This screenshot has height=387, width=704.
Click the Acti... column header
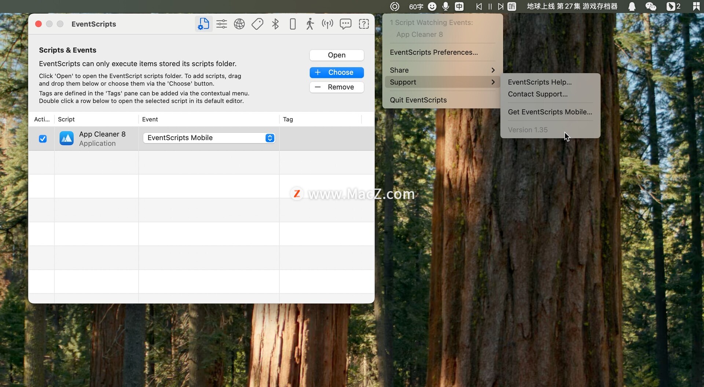[x=42, y=119]
